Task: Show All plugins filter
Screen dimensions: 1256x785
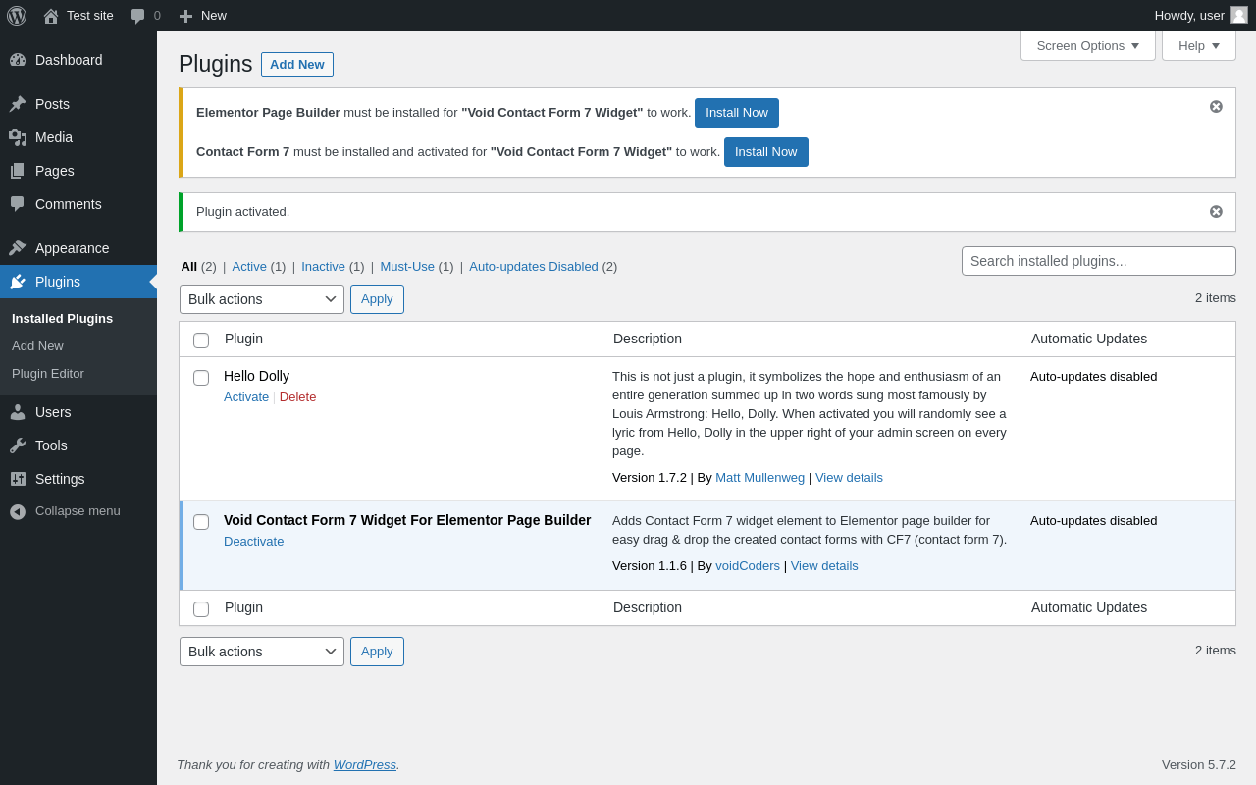Action: (189, 266)
